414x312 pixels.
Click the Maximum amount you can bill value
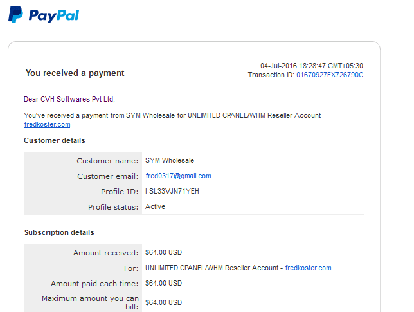pyautogui.click(x=163, y=302)
